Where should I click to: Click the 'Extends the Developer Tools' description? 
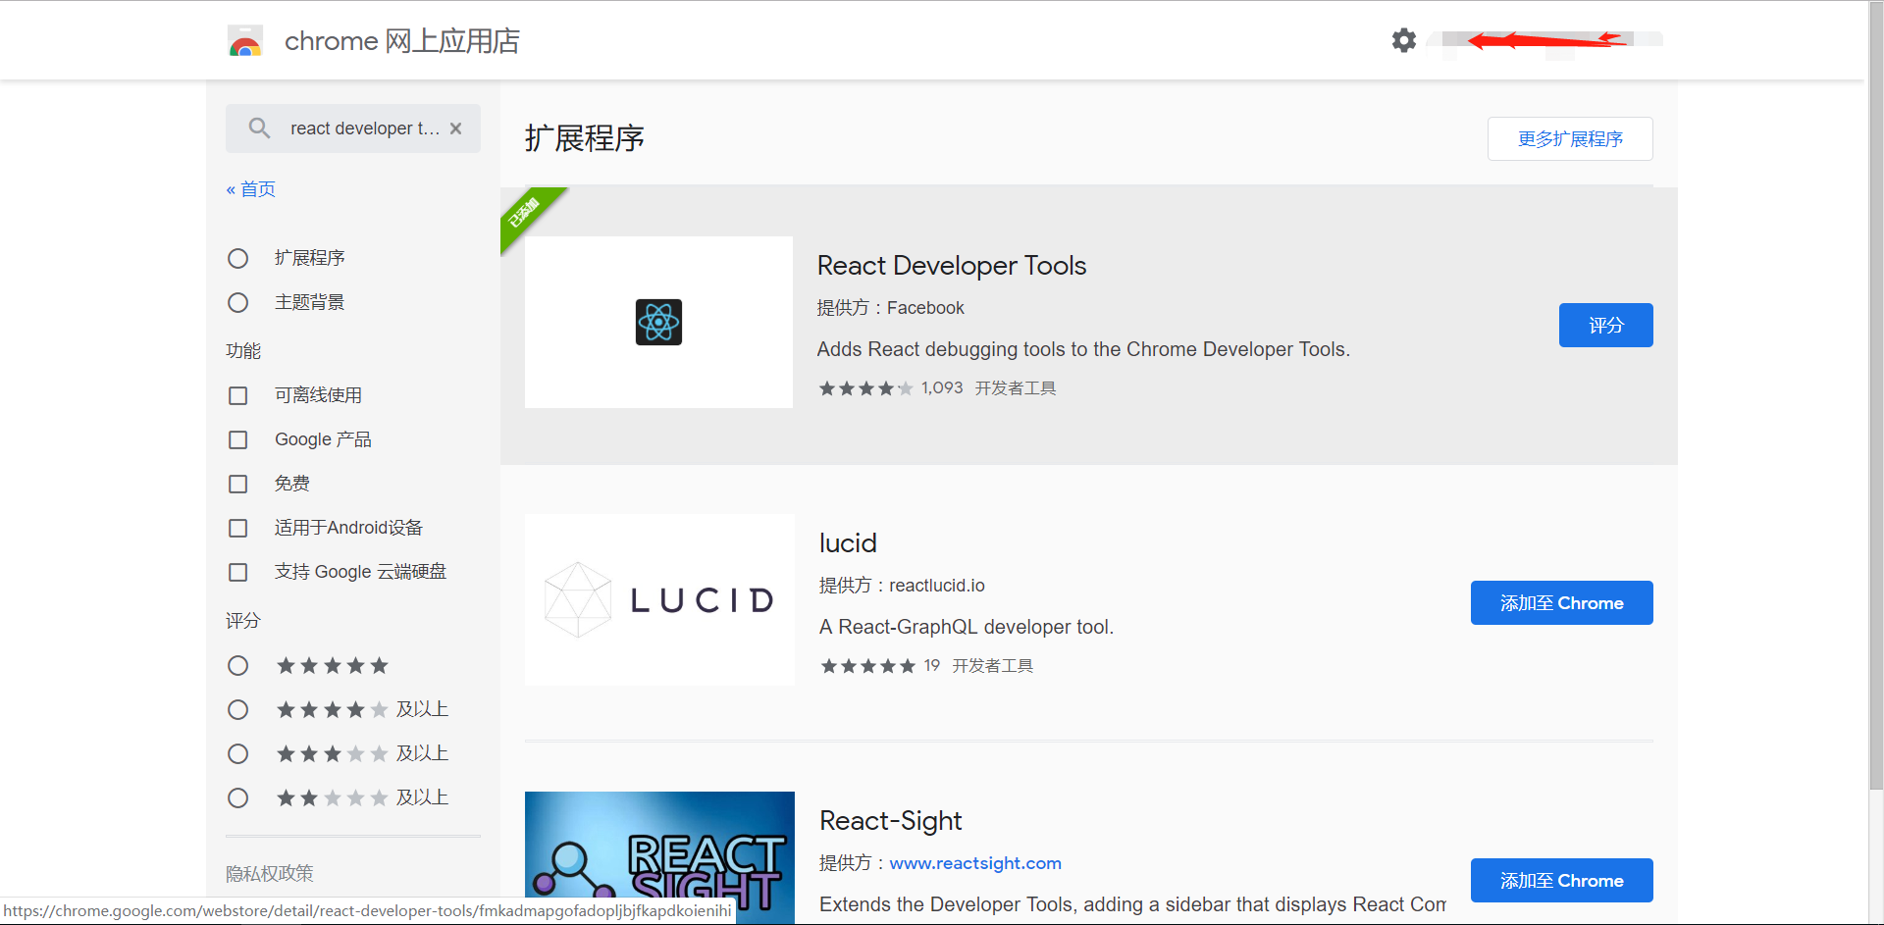coord(1132,904)
